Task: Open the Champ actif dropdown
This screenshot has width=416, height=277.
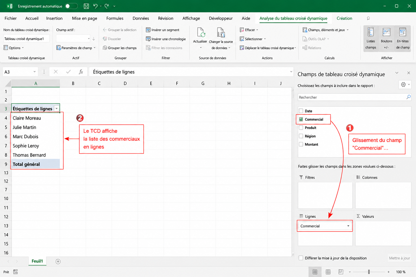Action: 89,39
